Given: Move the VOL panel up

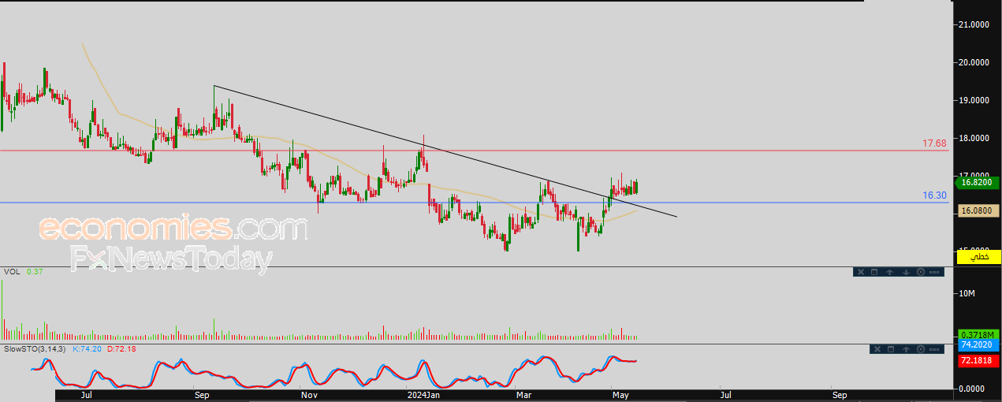Looking at the screenshot, I should pyautogui.click(x=889, y=272).
